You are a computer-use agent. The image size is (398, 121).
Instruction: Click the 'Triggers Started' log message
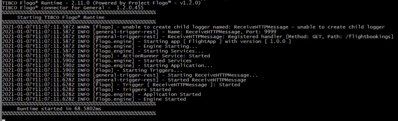(x=146, y=90)
